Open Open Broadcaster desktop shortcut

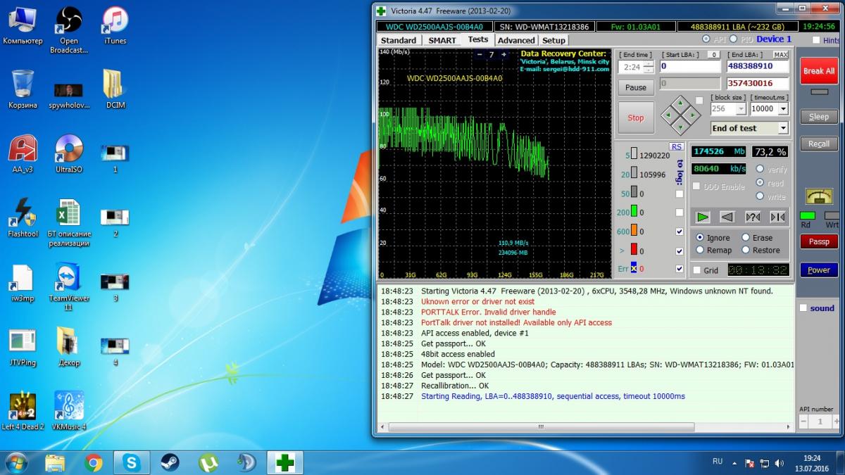[x=69, y=31]
